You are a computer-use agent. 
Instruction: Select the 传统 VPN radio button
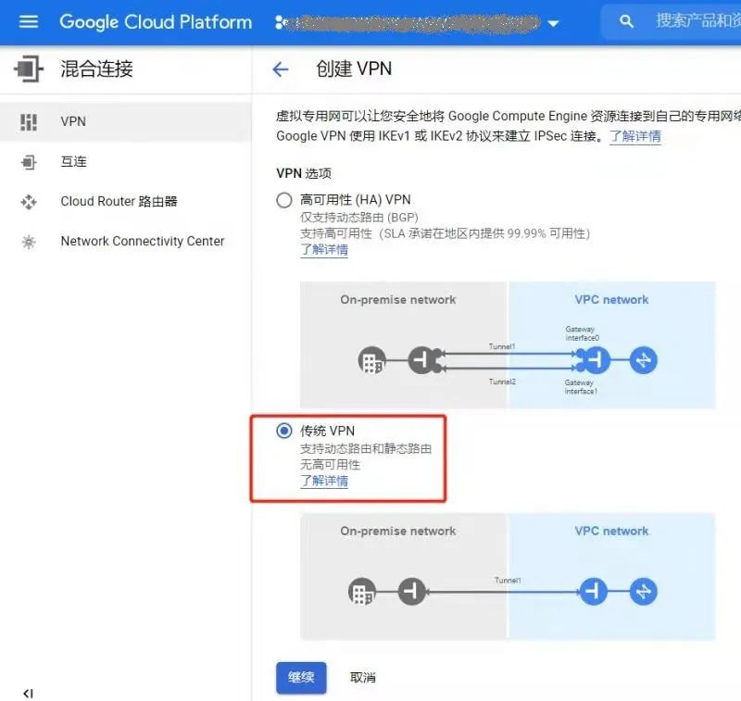point(284,431)
